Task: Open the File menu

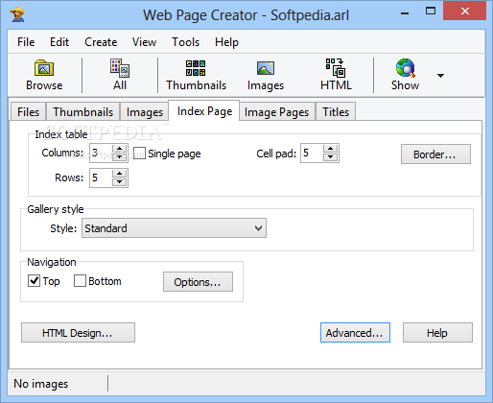Action: [26, 42]
